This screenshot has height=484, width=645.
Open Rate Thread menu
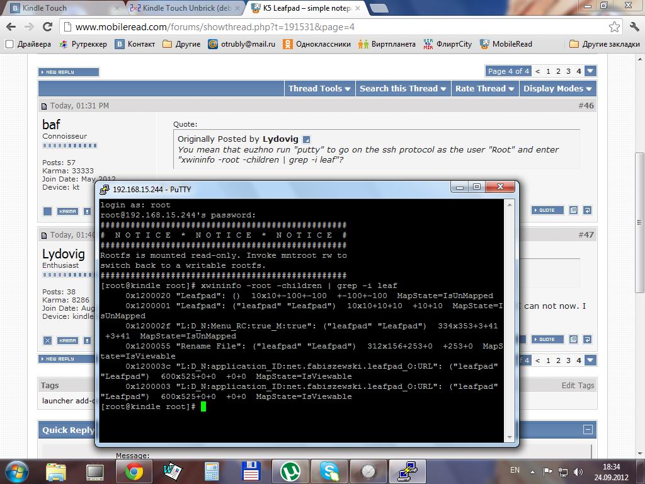pos(484,88)
